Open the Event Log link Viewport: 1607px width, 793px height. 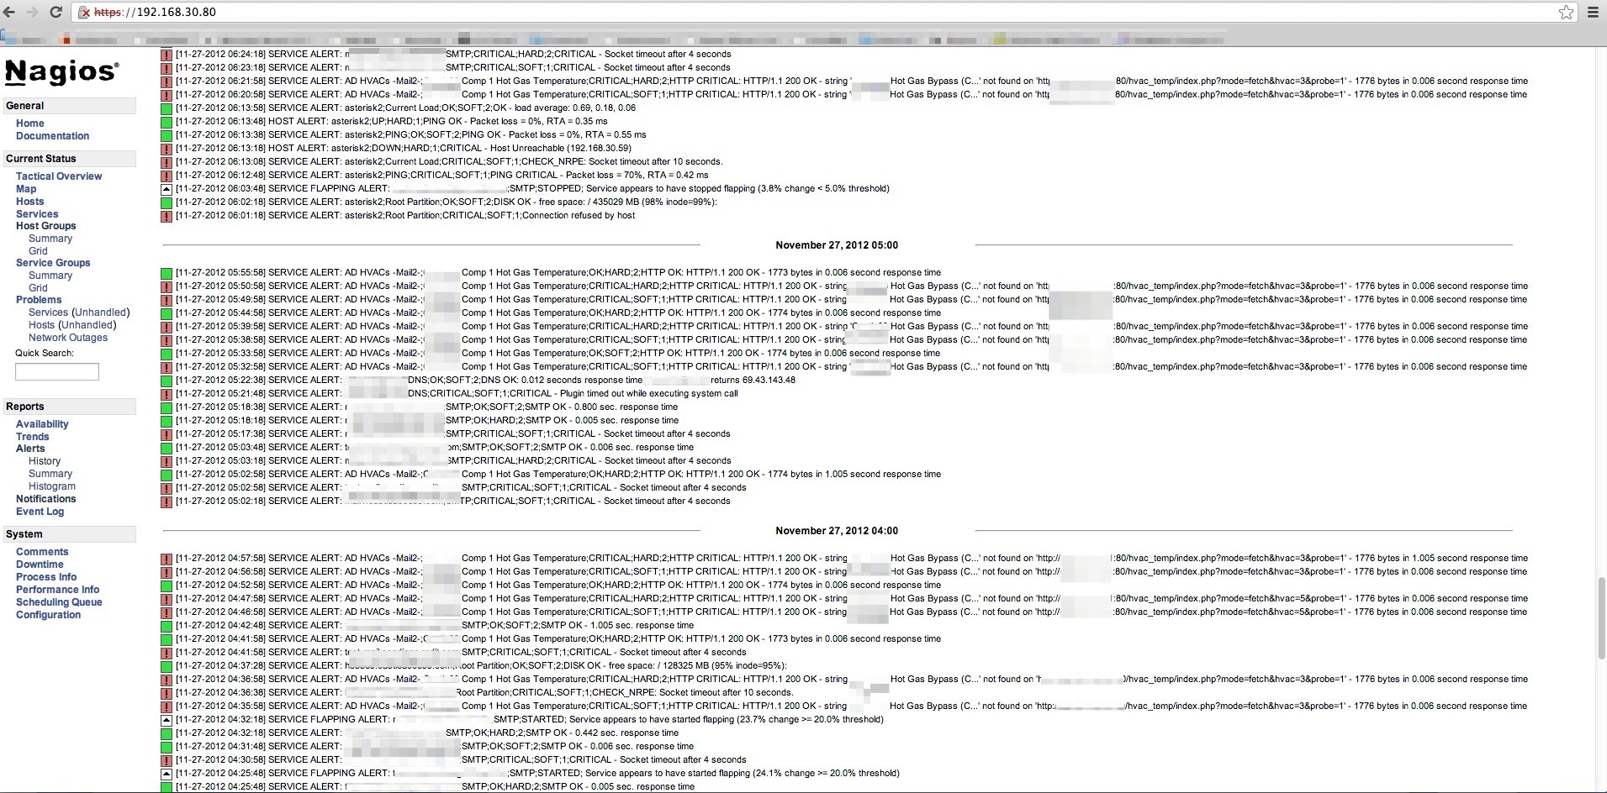pyautogui.click(x=40, y=512)
